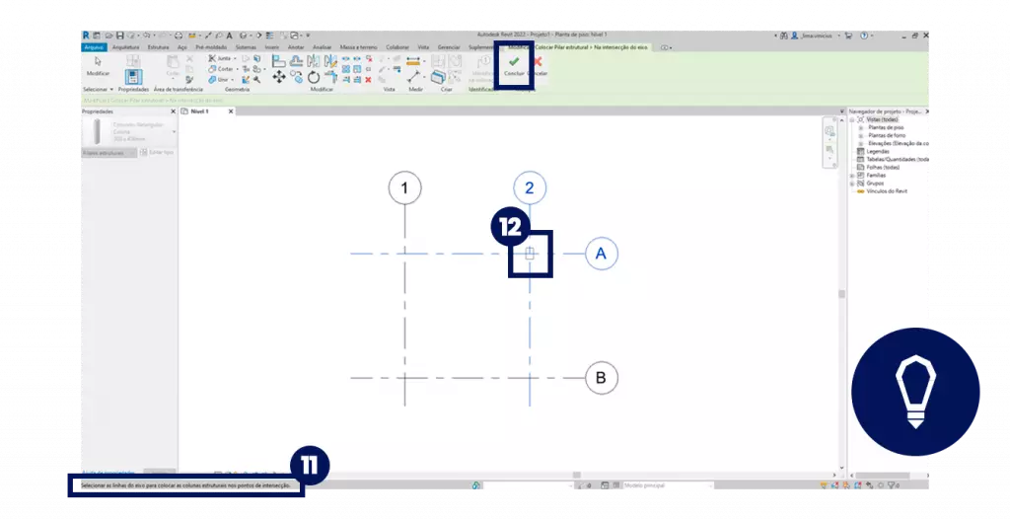Switch to the Gerenciar ribbon tab
This screenshot has width=1010, height=520.
[x=449, y=47]
